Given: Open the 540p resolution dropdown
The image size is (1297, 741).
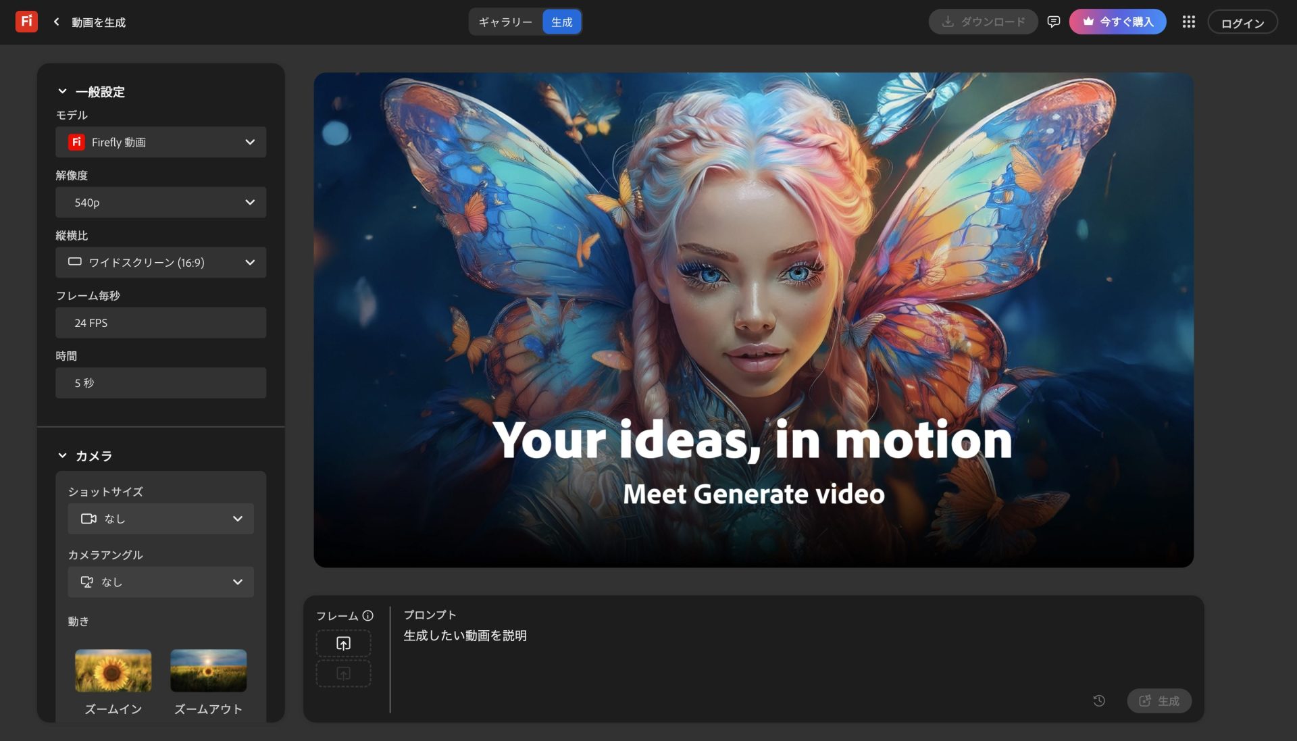Looking at the screenshot, I should click(161, 202).
